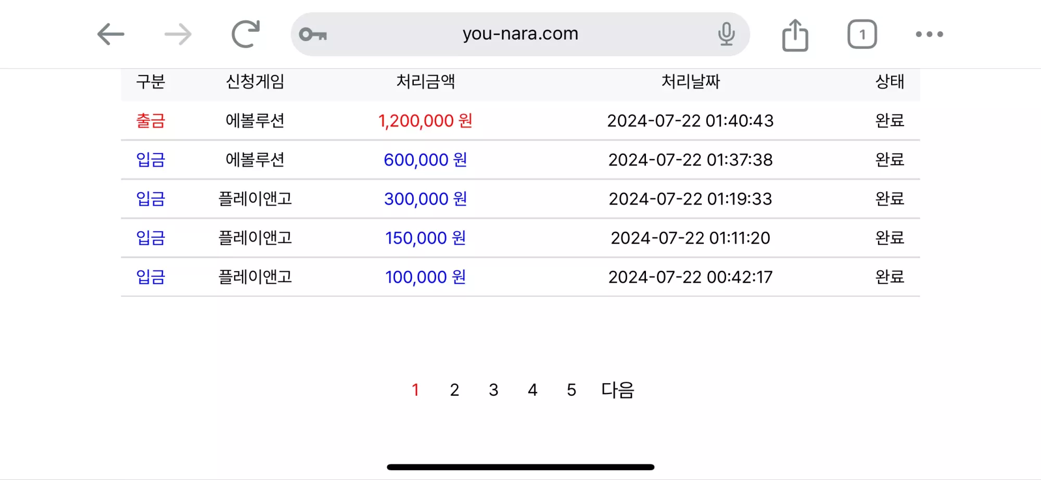The width and height of the screenshot is (1041, 480).
Task: Go to page 5 of results
Action: click(572, 390)
